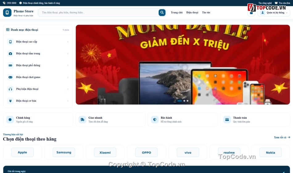The image size is (293, 173).
Task: Expand Phụ kiện điện thoại chevron
Action: coord(68,89)
